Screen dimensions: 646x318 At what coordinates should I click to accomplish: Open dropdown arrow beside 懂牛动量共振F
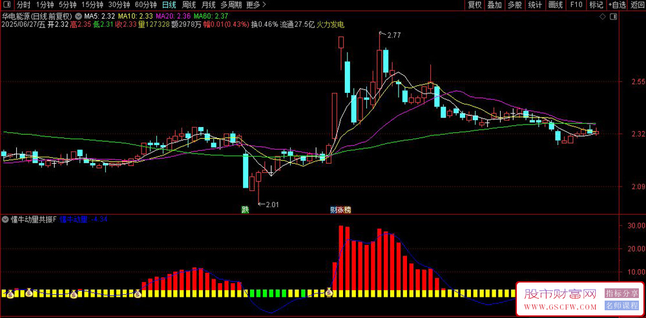coord(5,219)
